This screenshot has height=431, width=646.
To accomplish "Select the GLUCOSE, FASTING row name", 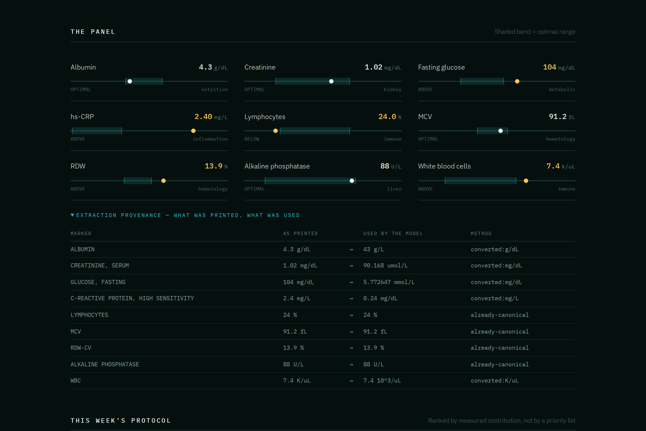I will point(98,282).
